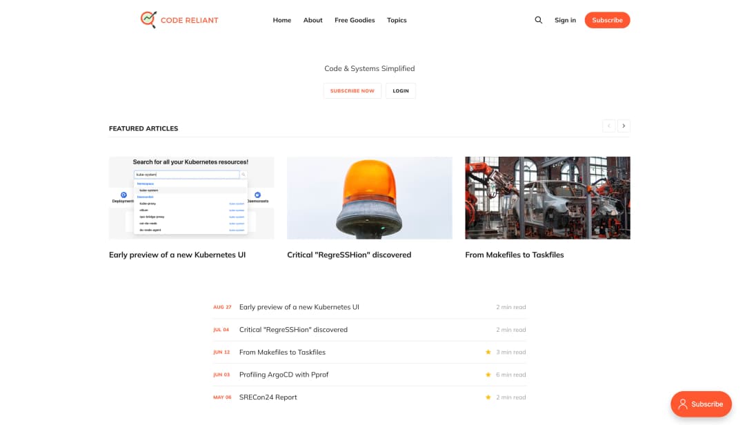
Task: Open Critical "RegreSSHion" discovered in the list
Action: [x=293, y=330]
